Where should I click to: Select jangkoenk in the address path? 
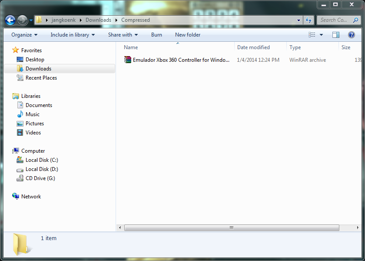[63, 20]
